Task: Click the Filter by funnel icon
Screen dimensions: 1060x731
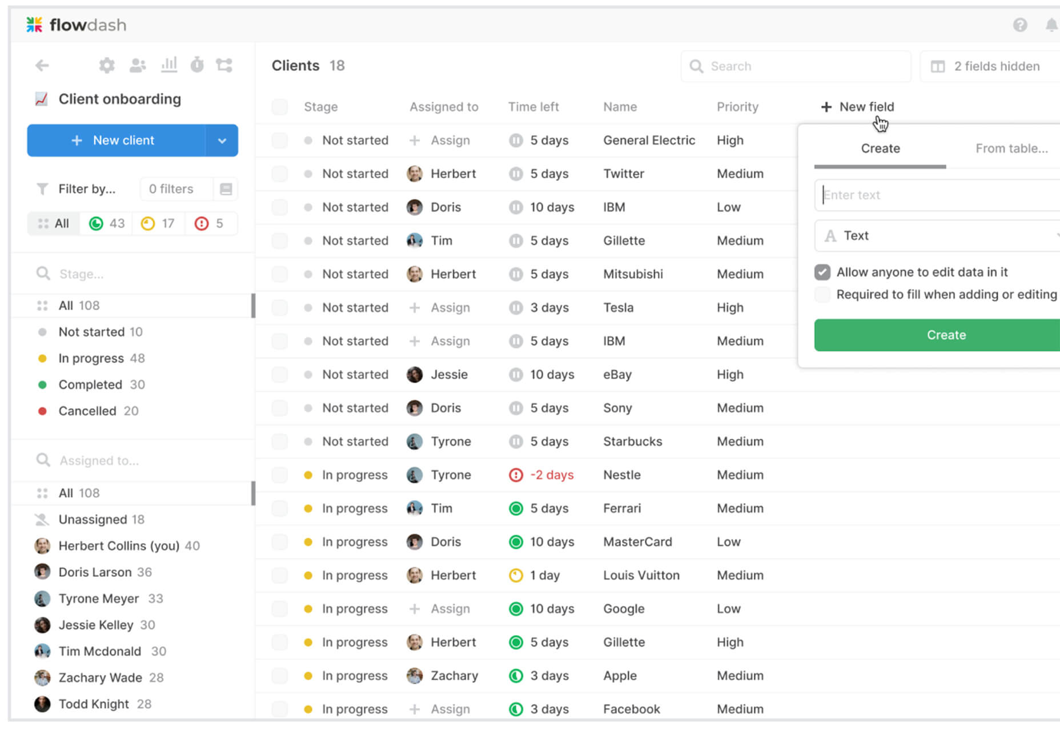Action: [x=42, y=189]
